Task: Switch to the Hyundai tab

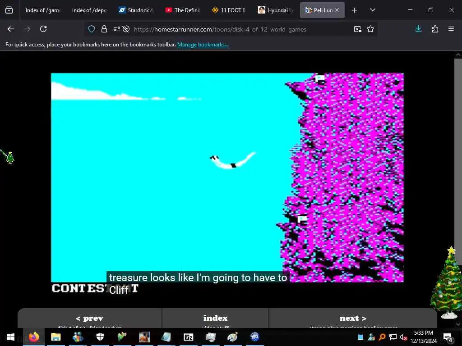Action: pyautogui.click(x=276, y=10)
